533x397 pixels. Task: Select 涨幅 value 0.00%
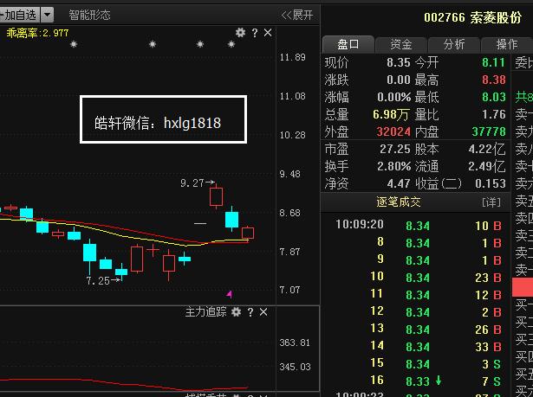coord(394,98)
